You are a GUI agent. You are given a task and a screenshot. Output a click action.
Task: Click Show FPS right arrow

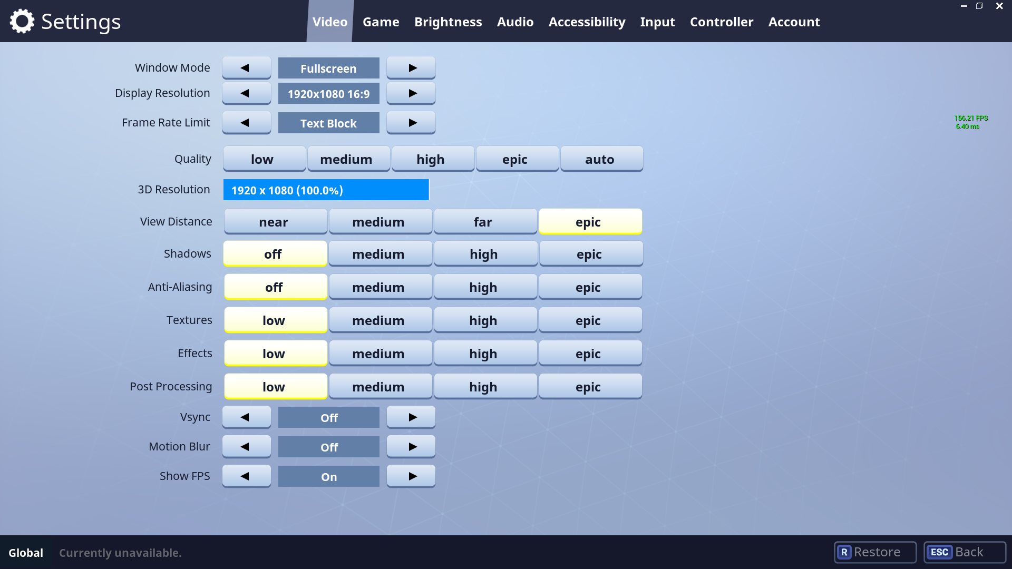(411, 476)
